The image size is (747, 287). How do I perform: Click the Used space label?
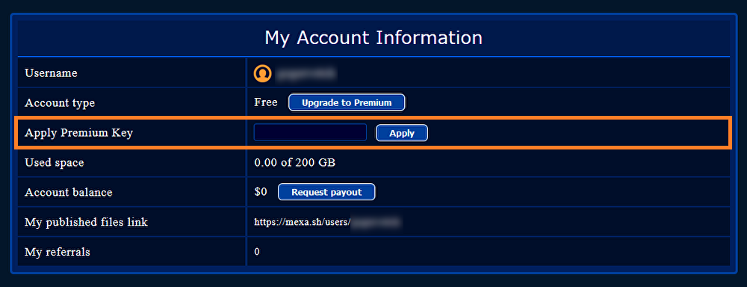(55, 163)
